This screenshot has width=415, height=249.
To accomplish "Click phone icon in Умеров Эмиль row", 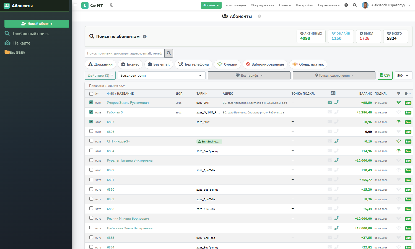I will pyautogui.click(x=336, y=102).
